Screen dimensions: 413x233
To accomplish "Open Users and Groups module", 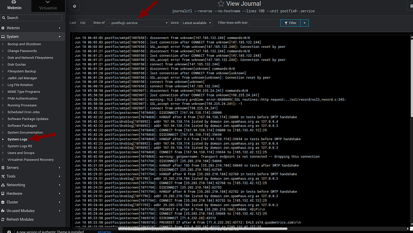I will (21, 153).
